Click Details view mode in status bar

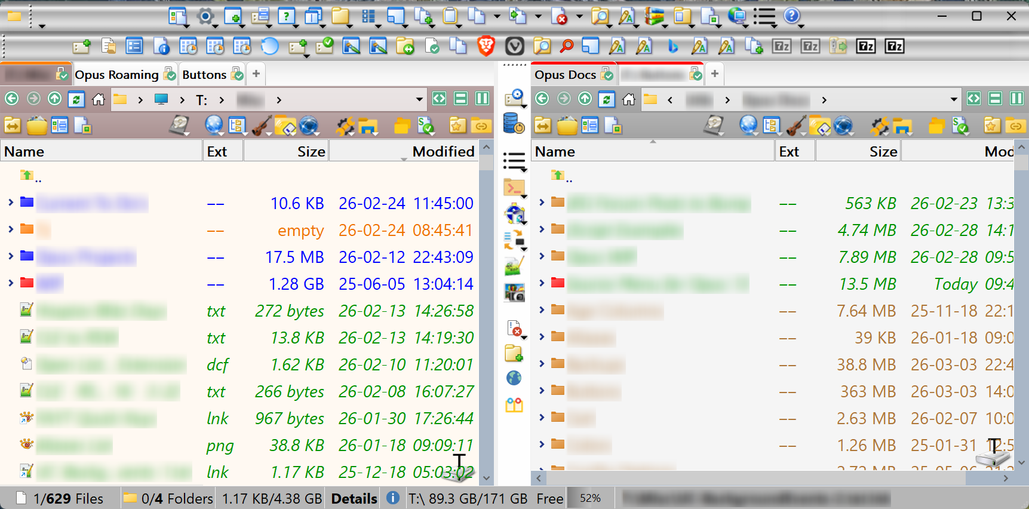click(x=354, y=498)
